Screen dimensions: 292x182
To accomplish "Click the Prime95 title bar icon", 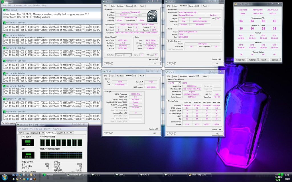I will (x=2, y=1).
